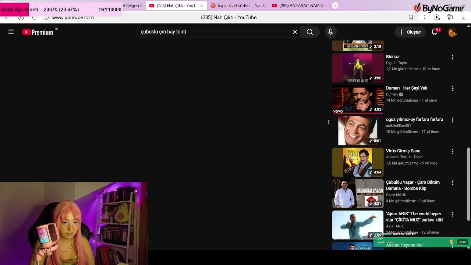Visit Ankaralı Turgut - Topic channel
471x265 pixels.
[x=404, y=157]
